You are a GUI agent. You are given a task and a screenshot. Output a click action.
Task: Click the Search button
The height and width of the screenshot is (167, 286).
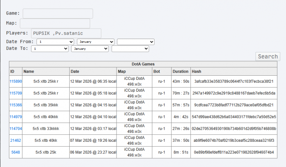[x=268, y=56]
